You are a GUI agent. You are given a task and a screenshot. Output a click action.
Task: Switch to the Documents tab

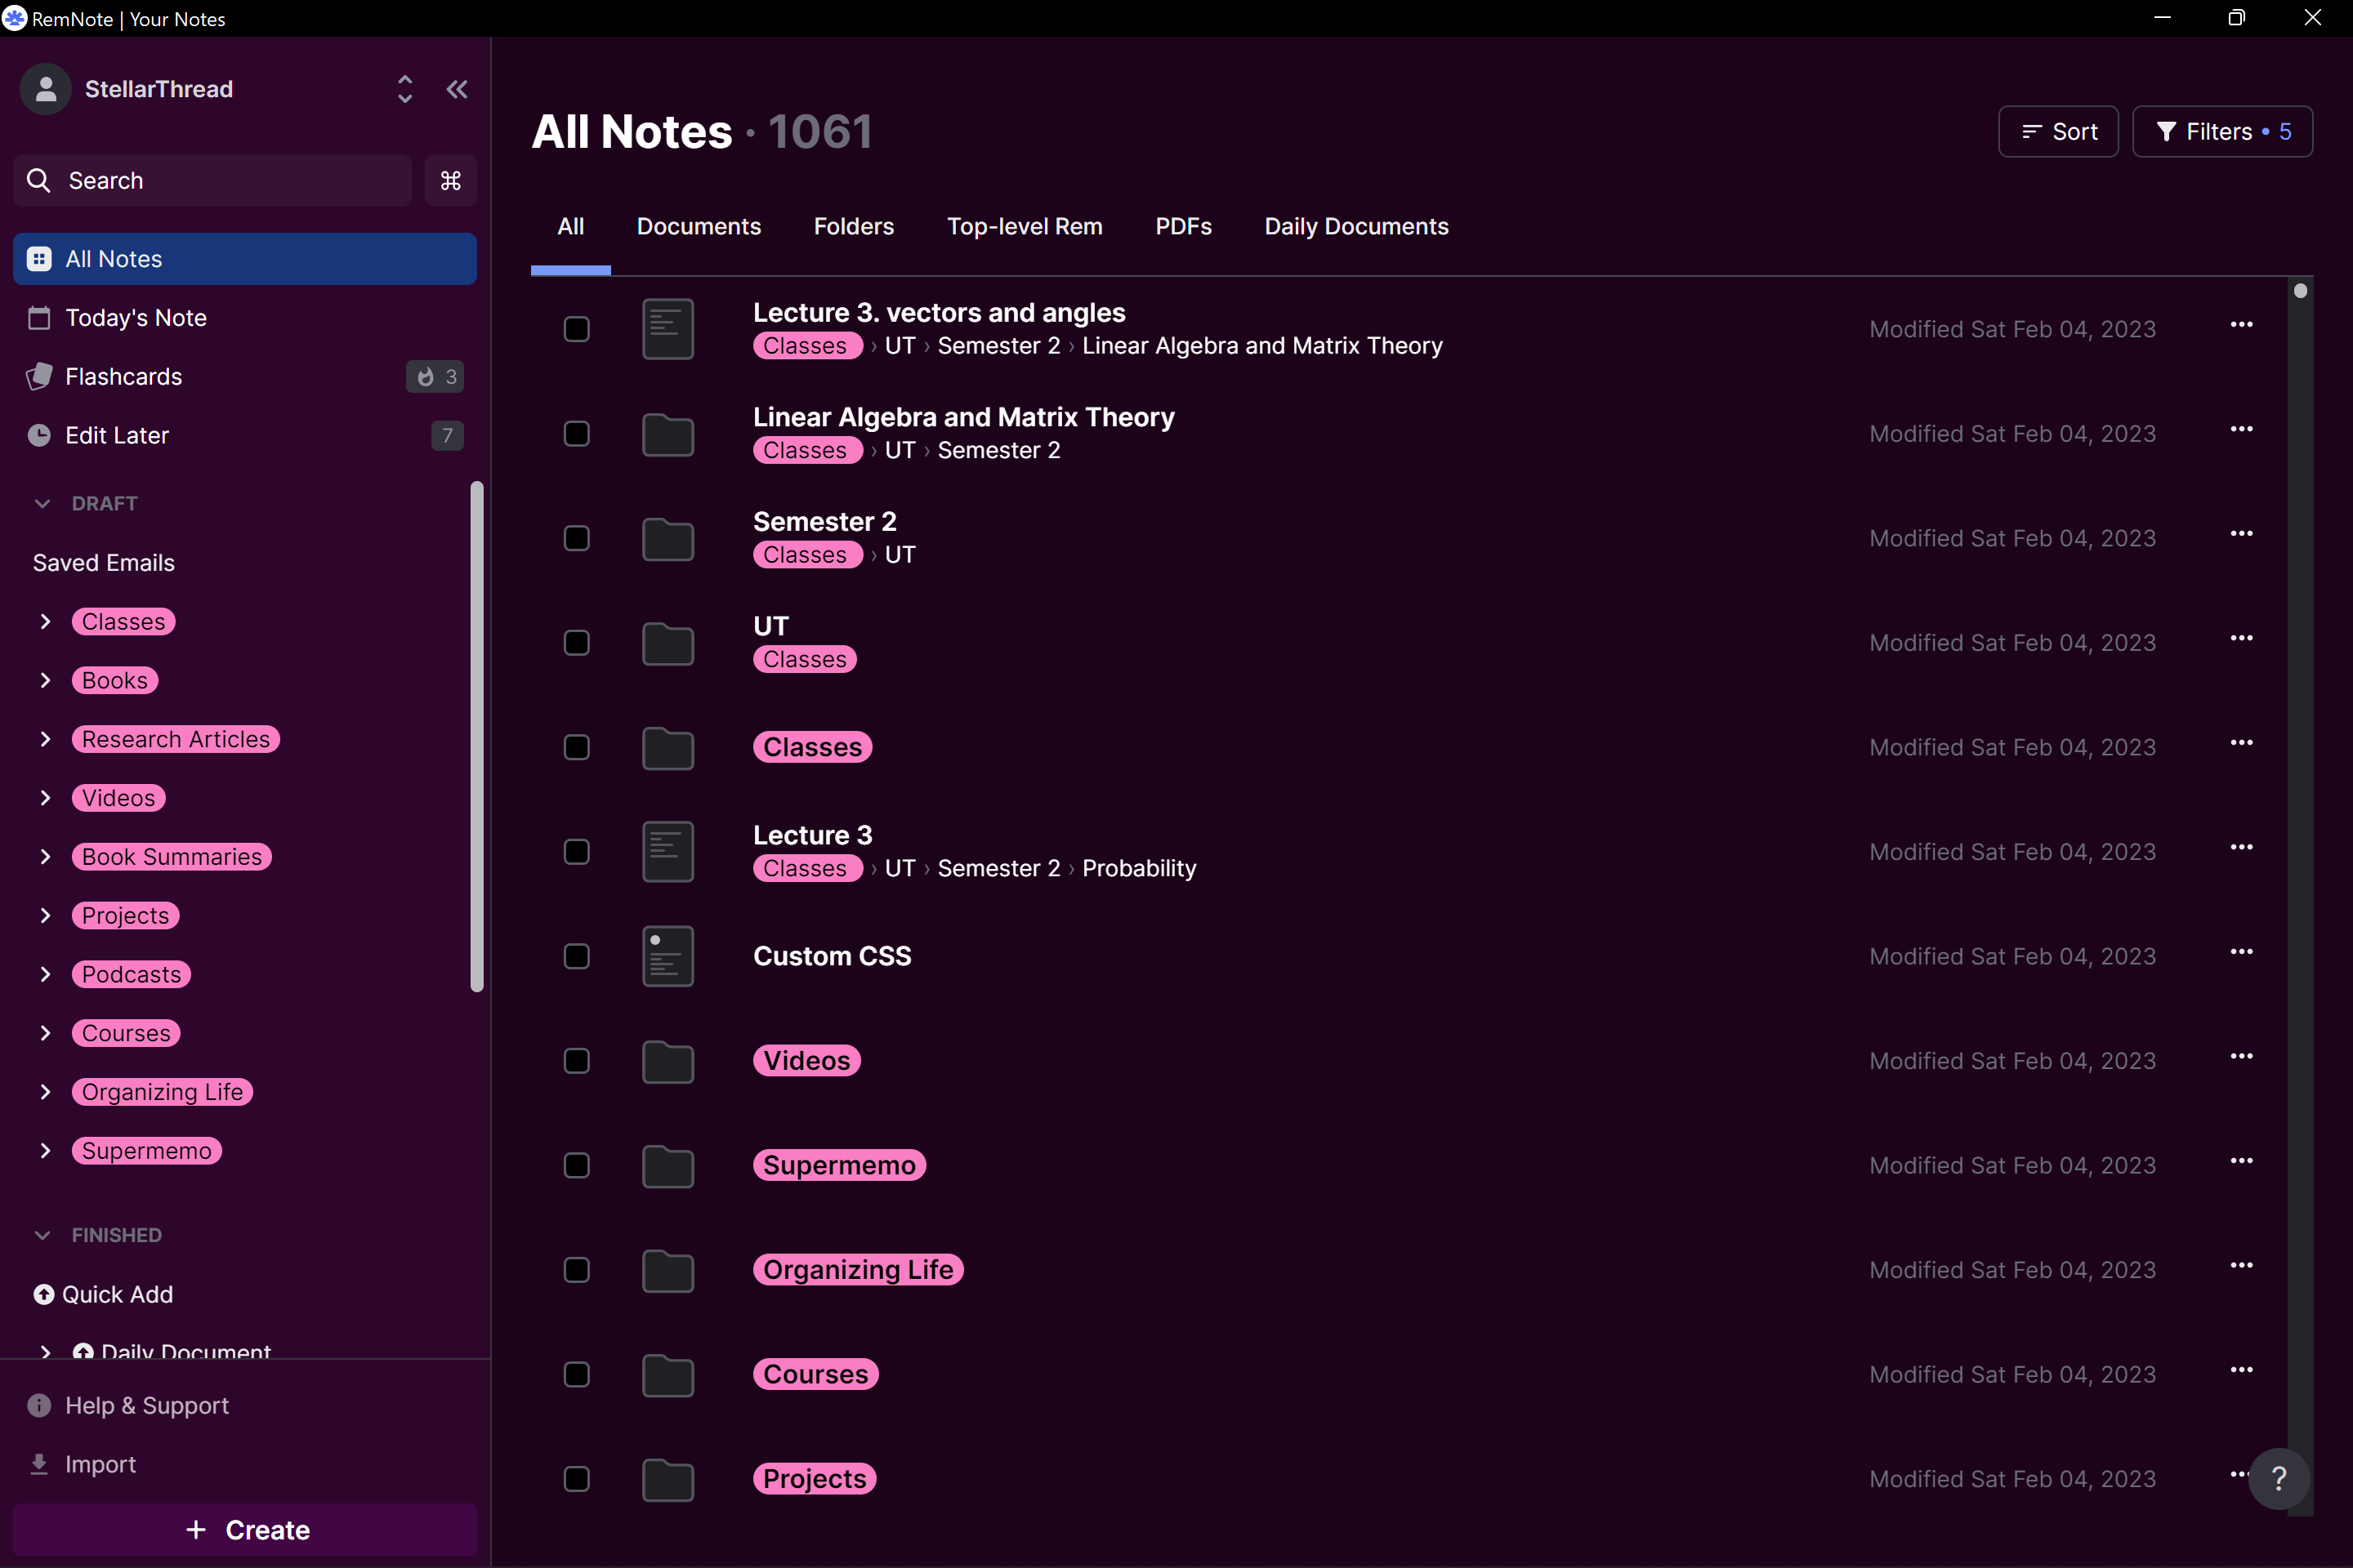point(699,227)
